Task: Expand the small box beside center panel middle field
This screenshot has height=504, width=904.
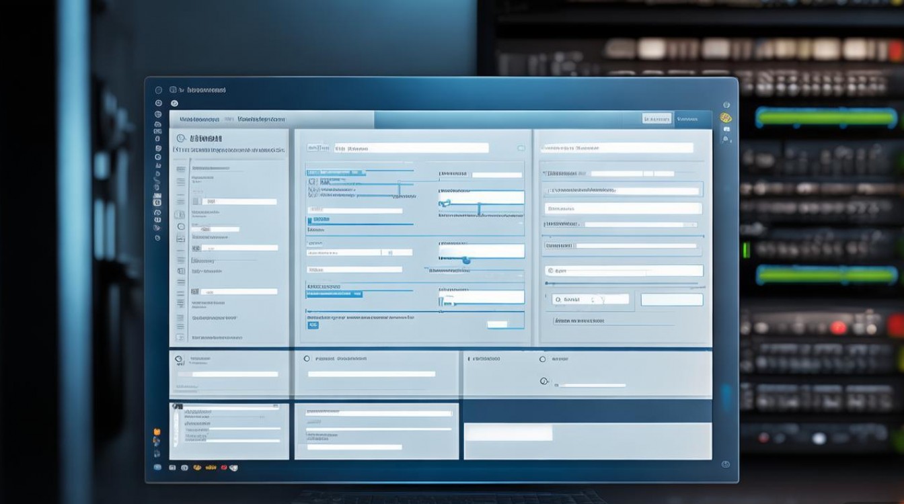Action: (x=387, y=253)
